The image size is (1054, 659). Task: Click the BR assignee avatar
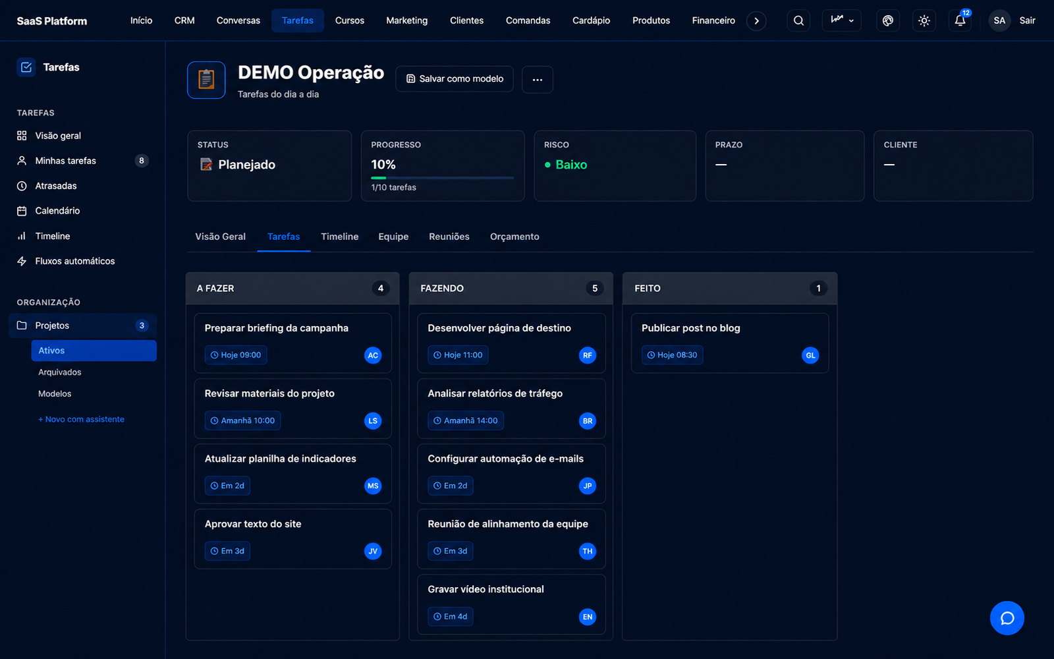click(588, 420)
